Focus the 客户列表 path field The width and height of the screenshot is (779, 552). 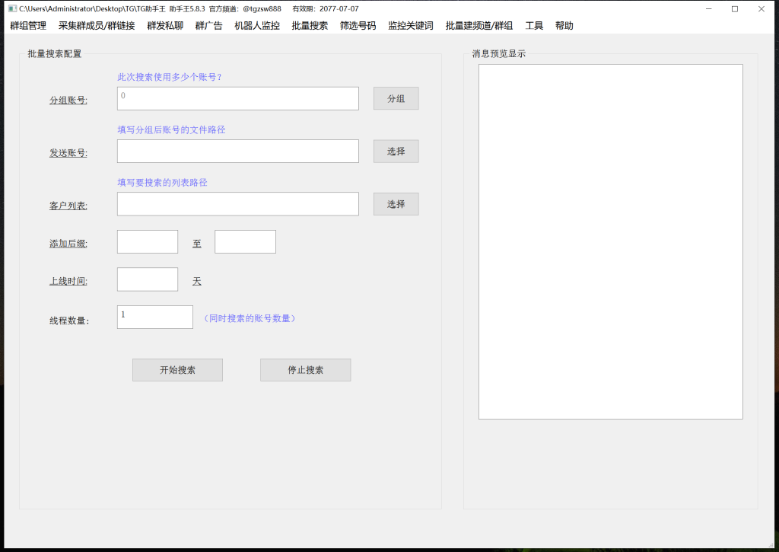238,204
